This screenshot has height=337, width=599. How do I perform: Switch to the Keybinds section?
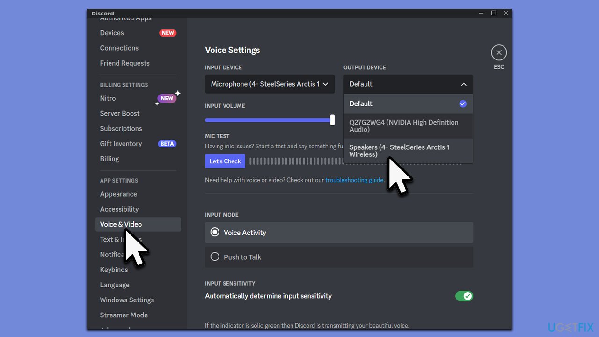[x=114, y=270]
